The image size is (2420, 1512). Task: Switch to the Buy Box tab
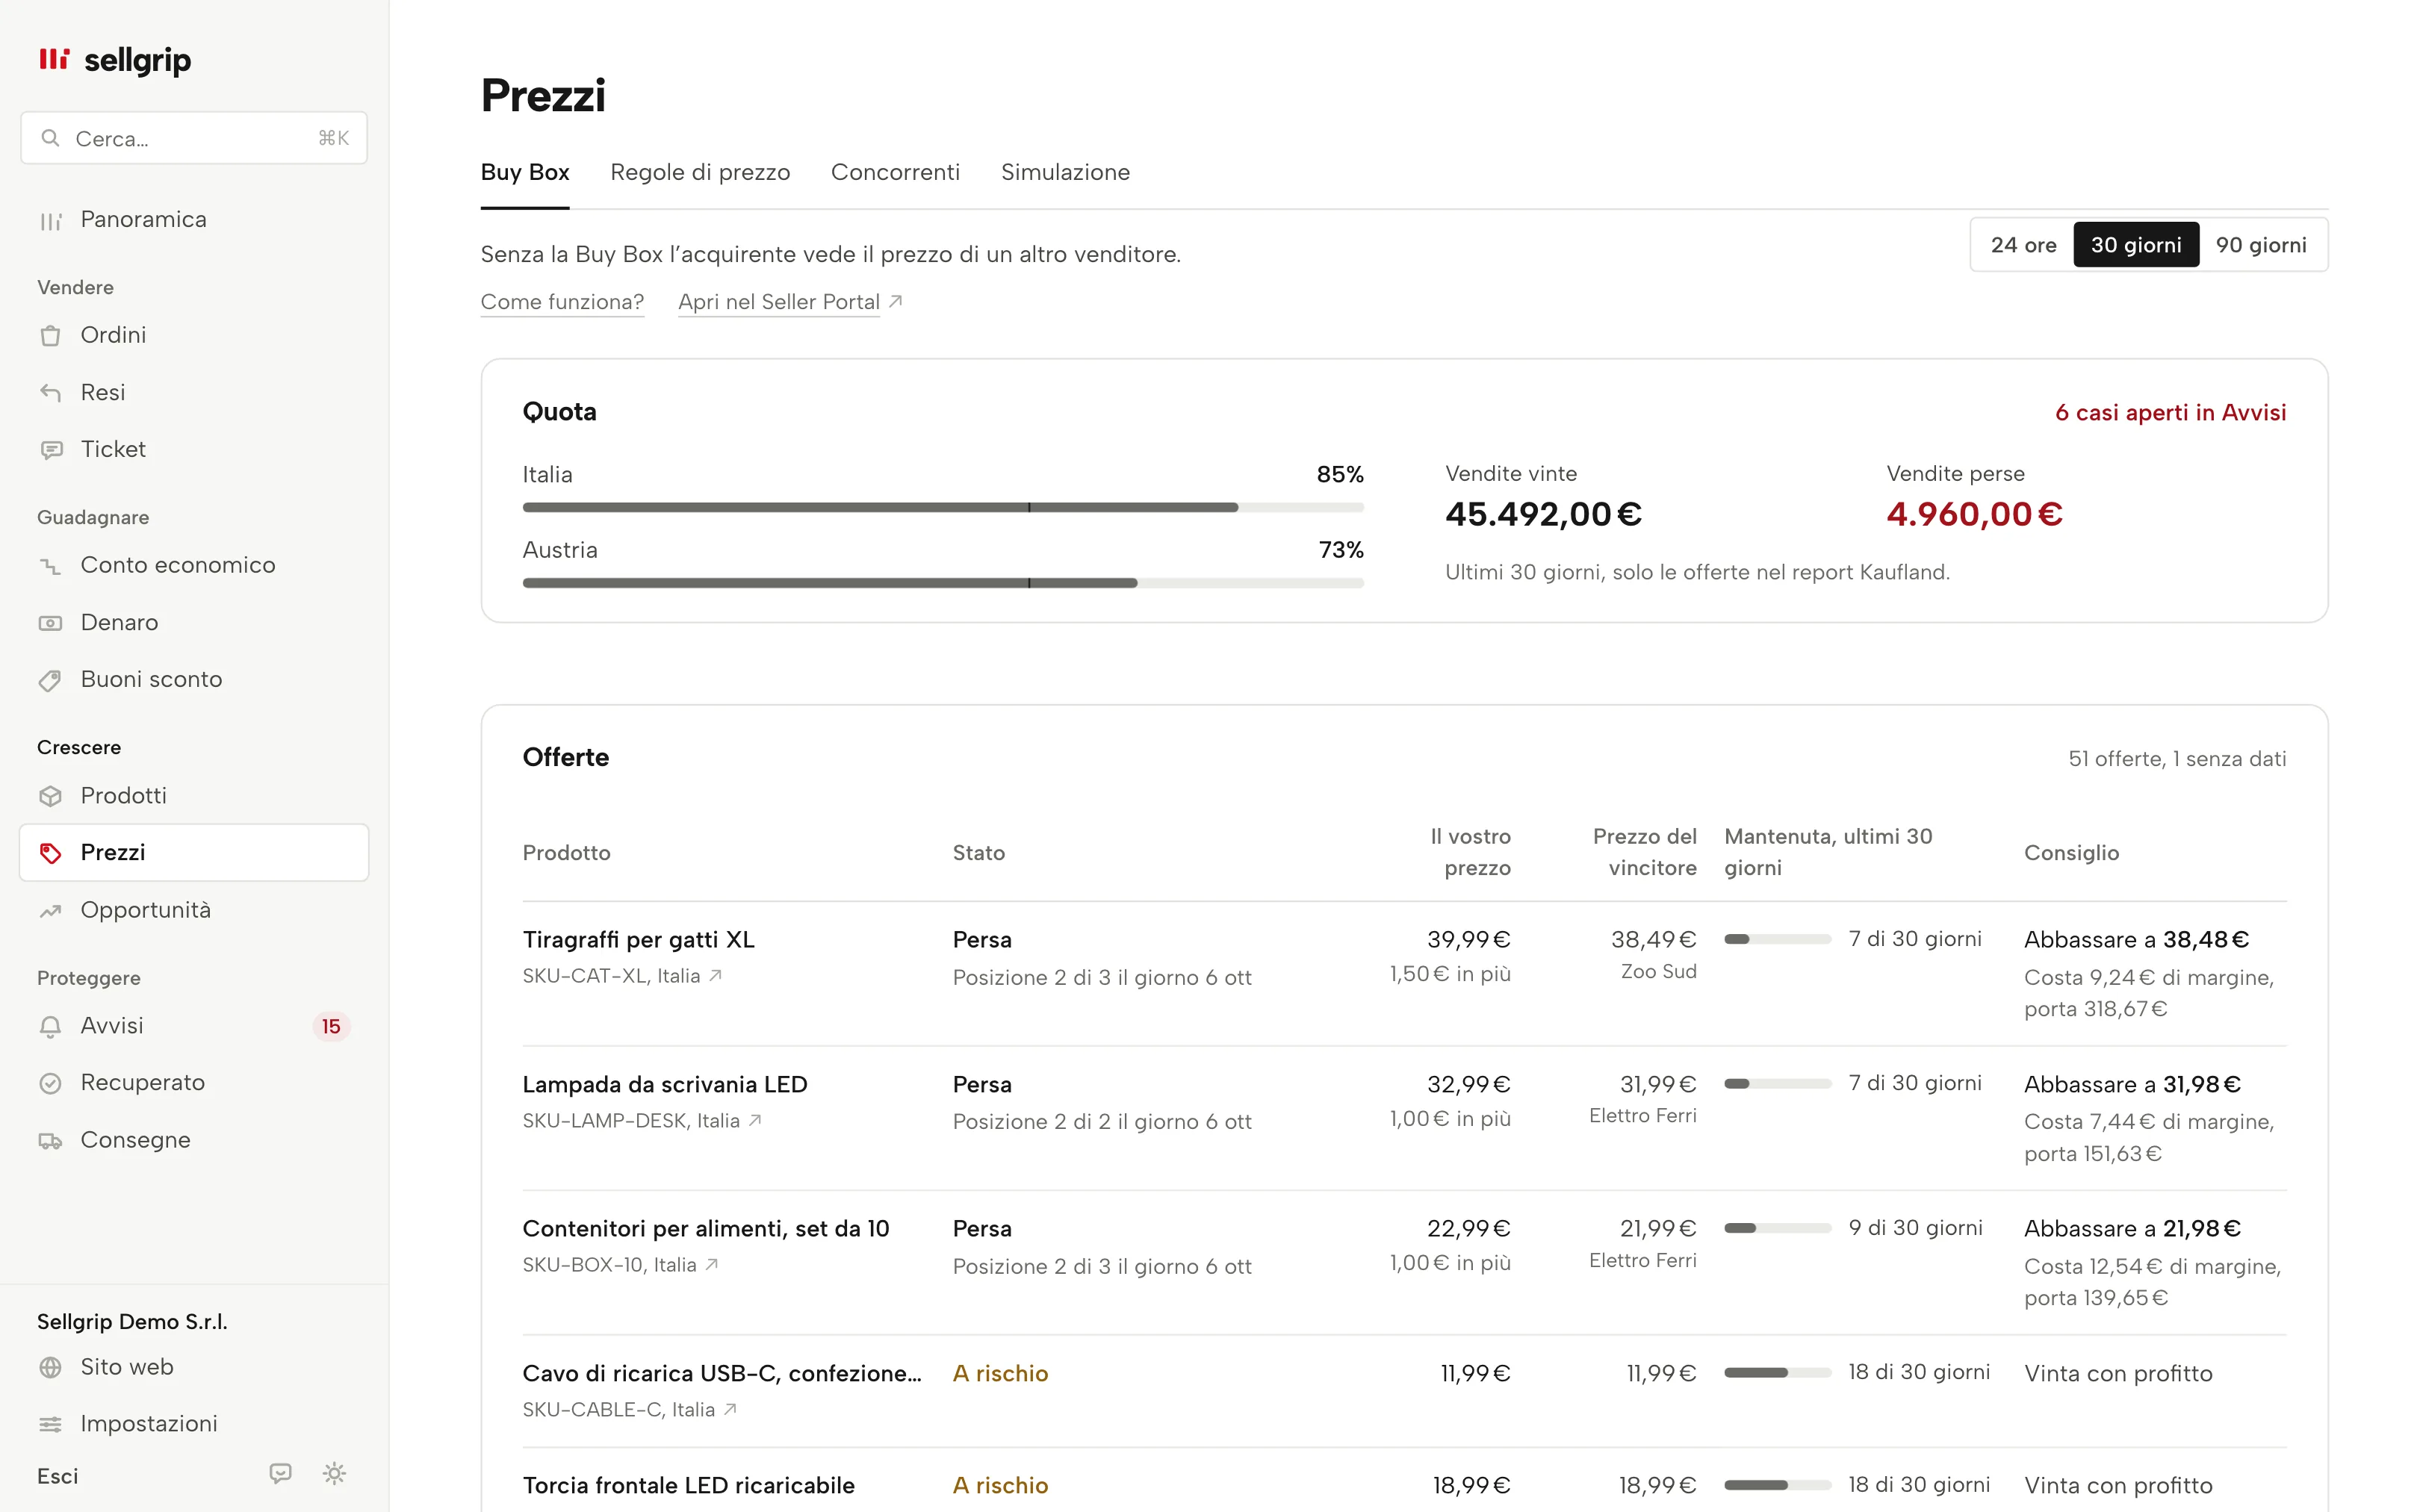pyautogui.click(x=525, y=172)
